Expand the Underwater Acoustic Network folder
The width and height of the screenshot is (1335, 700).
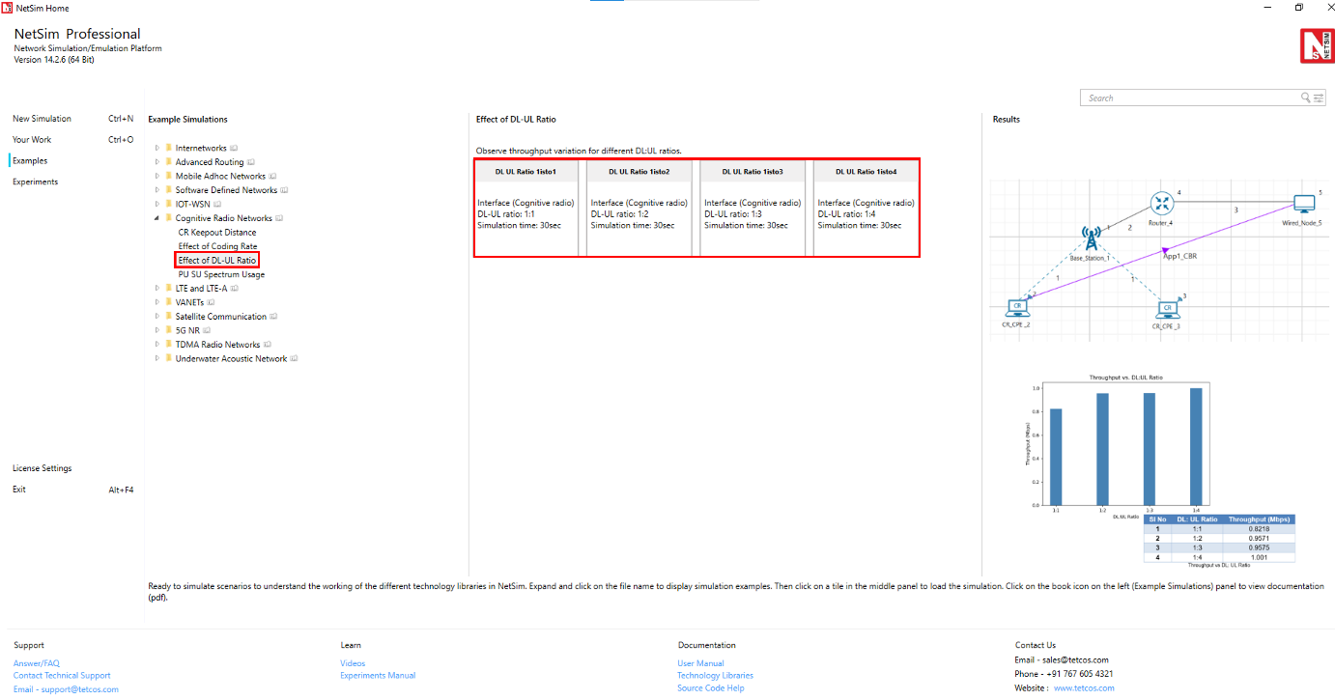coord(157,359)
